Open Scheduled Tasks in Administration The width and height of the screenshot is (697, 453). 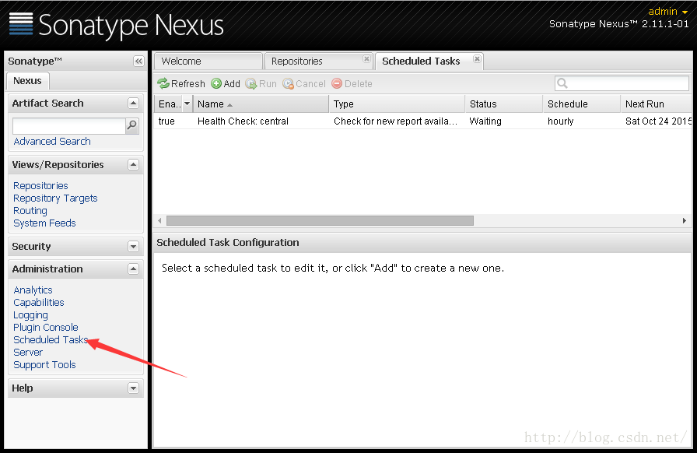coord(51,339)
